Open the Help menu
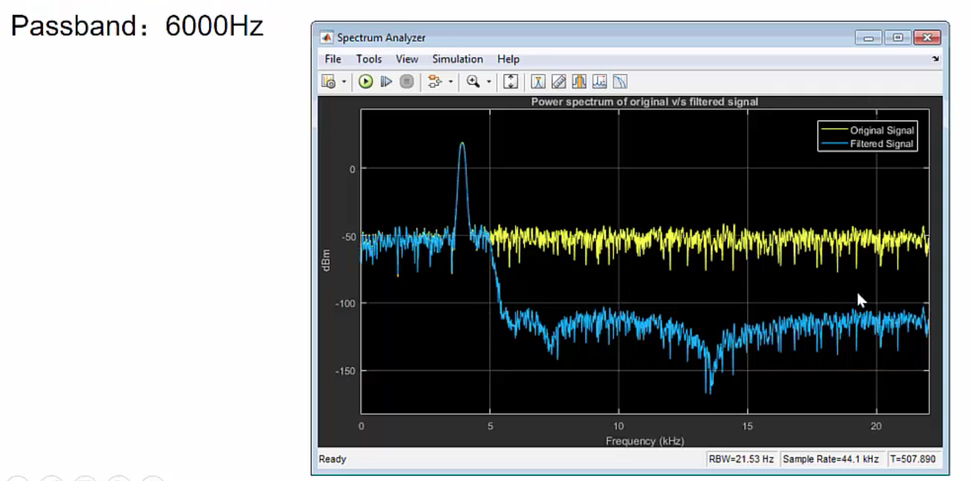The width and height of the screenshot is (973, 481). pos(508,59)
